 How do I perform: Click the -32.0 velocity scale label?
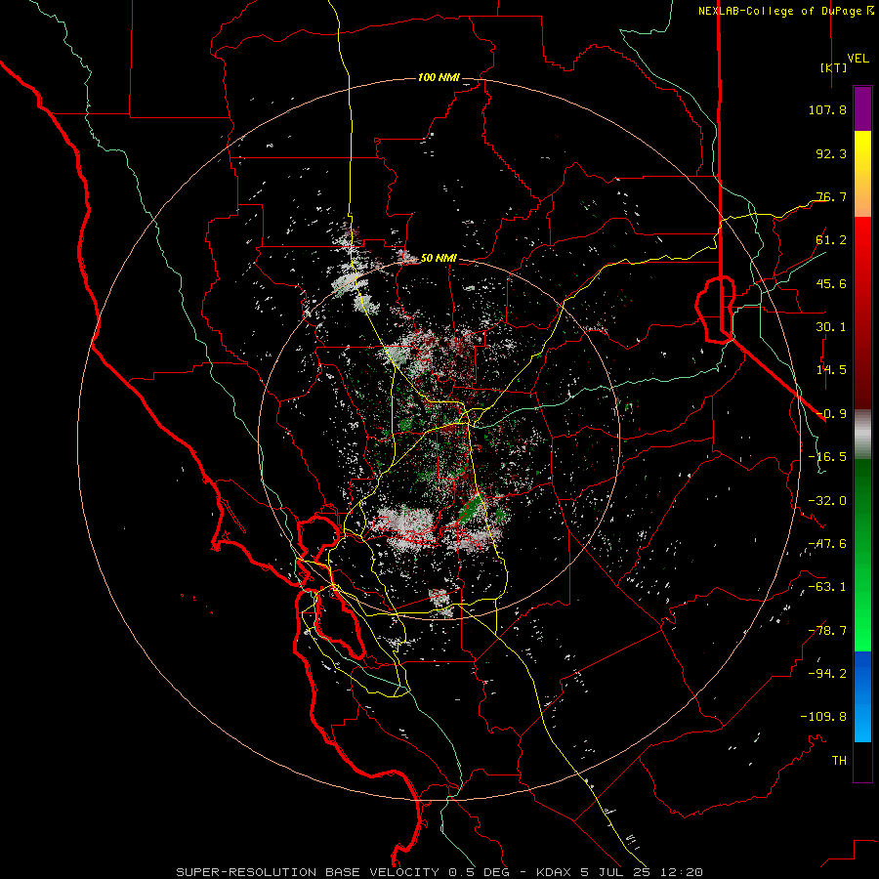click(827, 501)
